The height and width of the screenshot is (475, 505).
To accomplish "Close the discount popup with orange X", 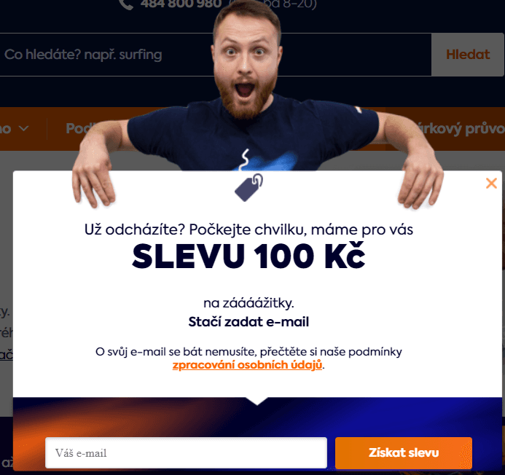I will click(x=491, y=184).
